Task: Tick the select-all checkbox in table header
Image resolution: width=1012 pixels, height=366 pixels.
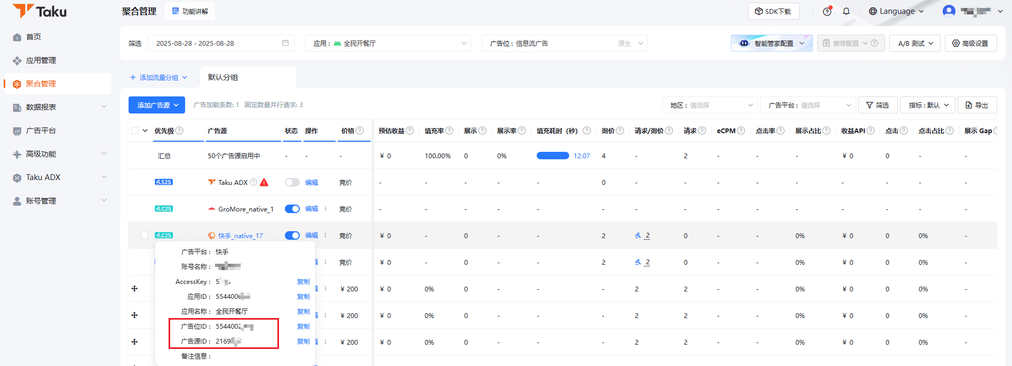Action: (135, 131)
